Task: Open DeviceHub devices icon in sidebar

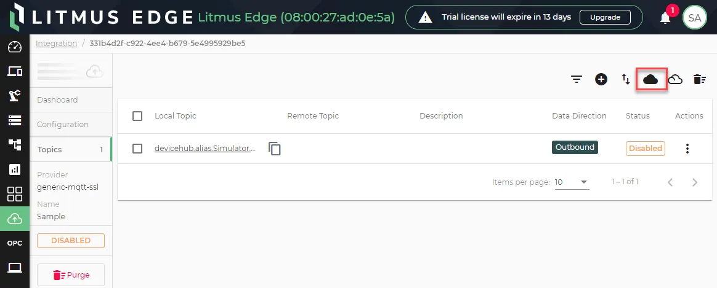Action: tap(15, 72)
